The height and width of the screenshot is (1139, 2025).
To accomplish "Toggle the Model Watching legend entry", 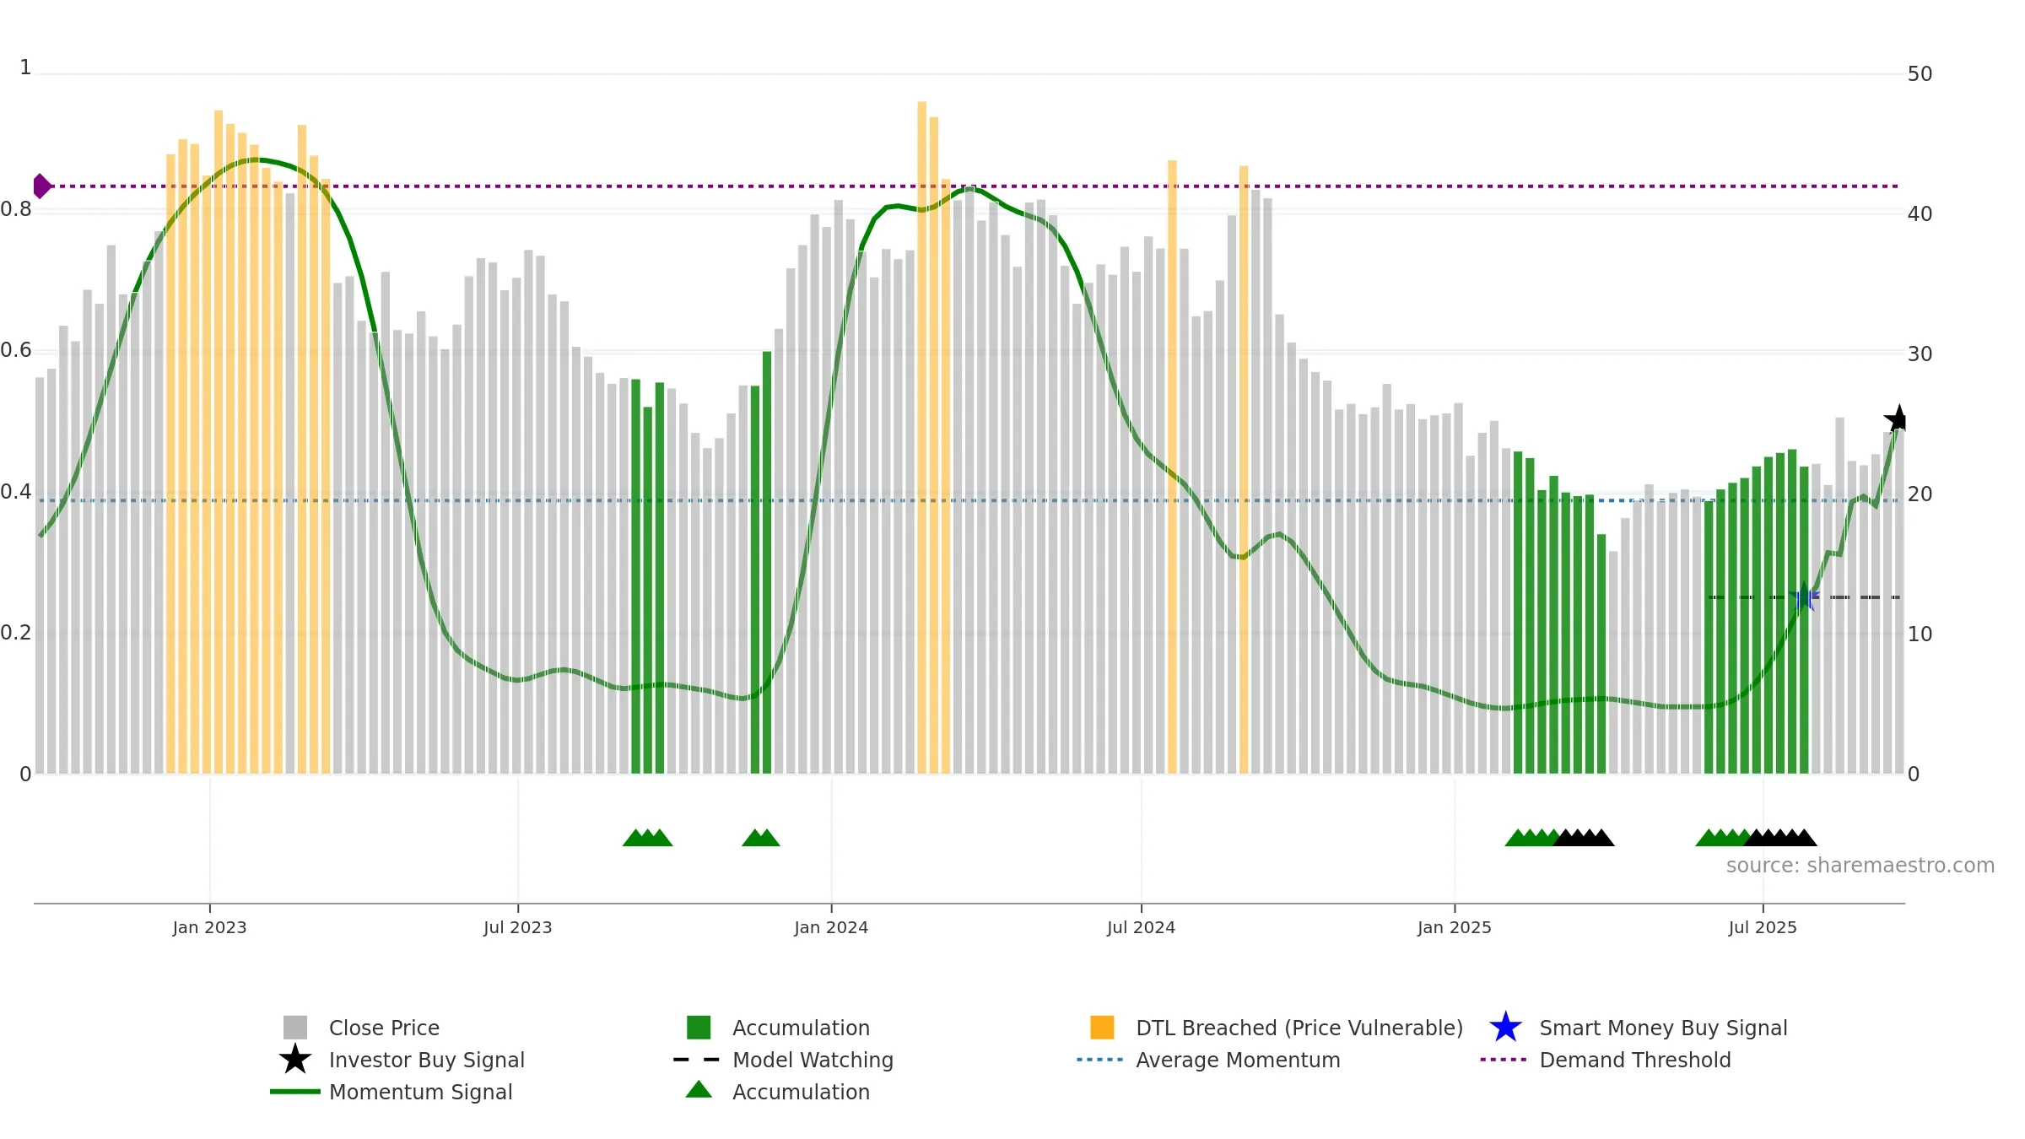I will click(x=783, y=1060).
